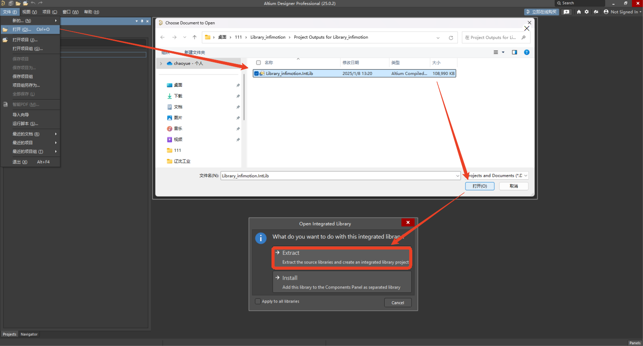643x346 pixels.
Task: Click the Altium Search box in title bar
Action: (x=580, y=3)
